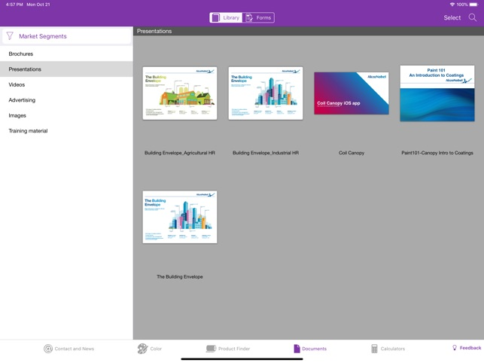Tap the Feedback lightbulb icon
The image size is (484, 363).
[x=455, y=347]
